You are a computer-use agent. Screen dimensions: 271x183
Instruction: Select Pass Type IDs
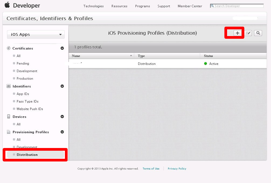27,101
